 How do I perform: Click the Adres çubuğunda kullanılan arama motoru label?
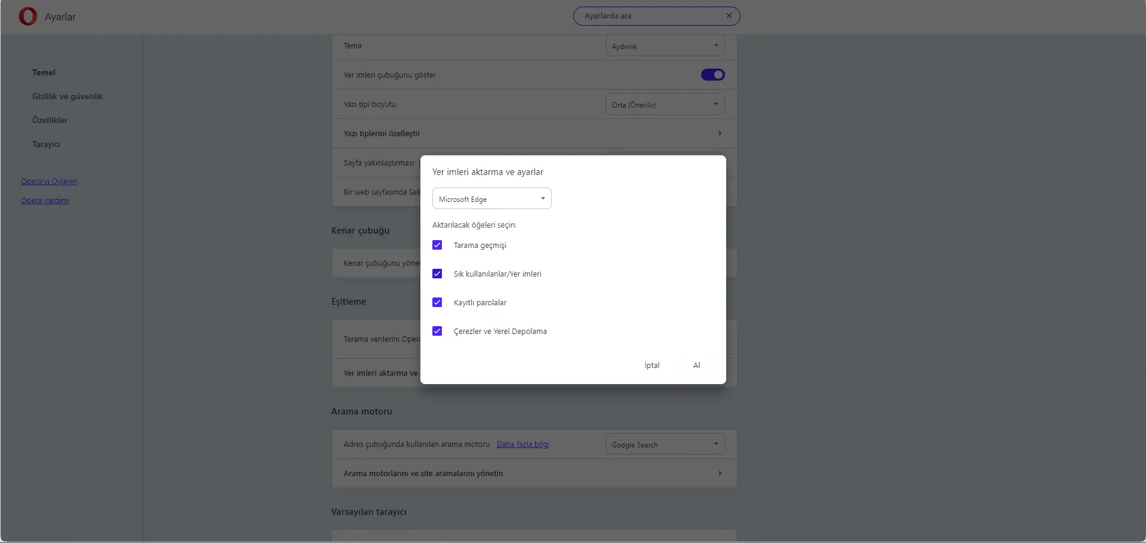pos(416,444)
